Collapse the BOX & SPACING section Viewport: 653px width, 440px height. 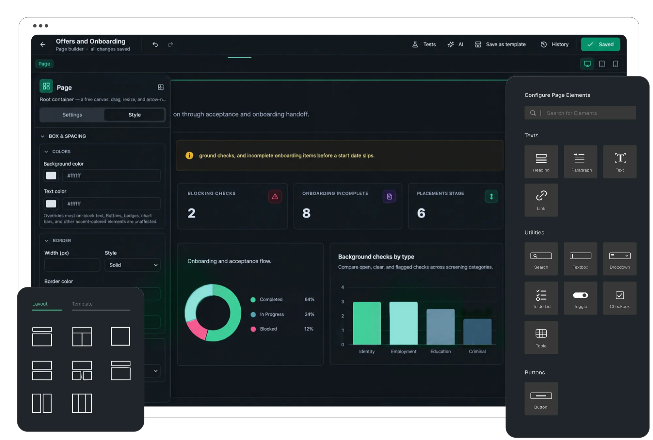point(42,136)
